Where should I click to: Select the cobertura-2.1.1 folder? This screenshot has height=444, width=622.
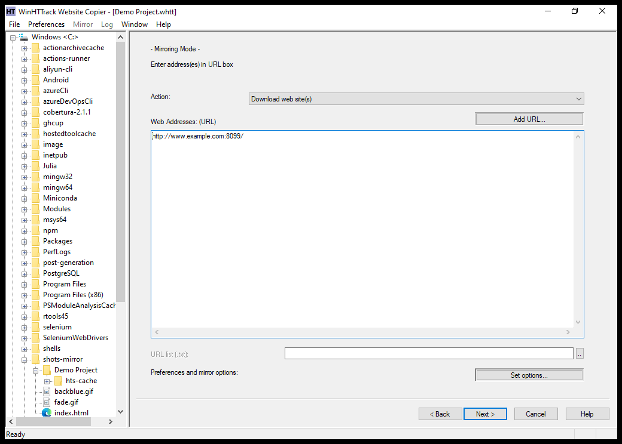pyautogui.click(x=66, y=112)
